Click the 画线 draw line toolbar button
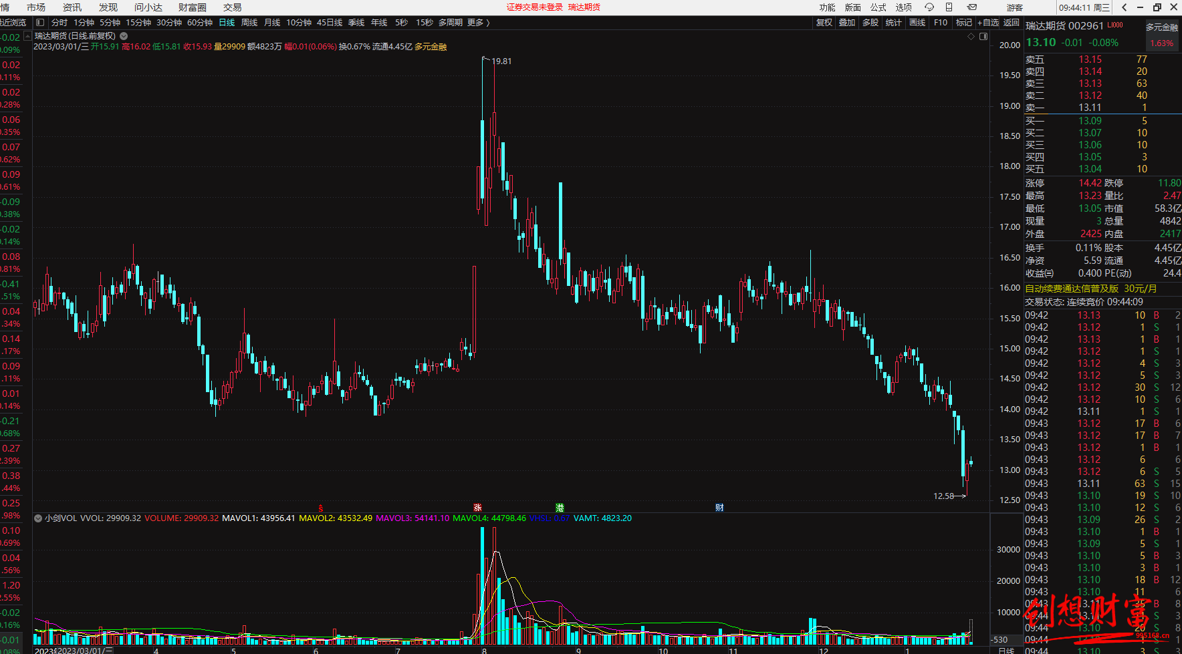 click(x=917, y=23)
